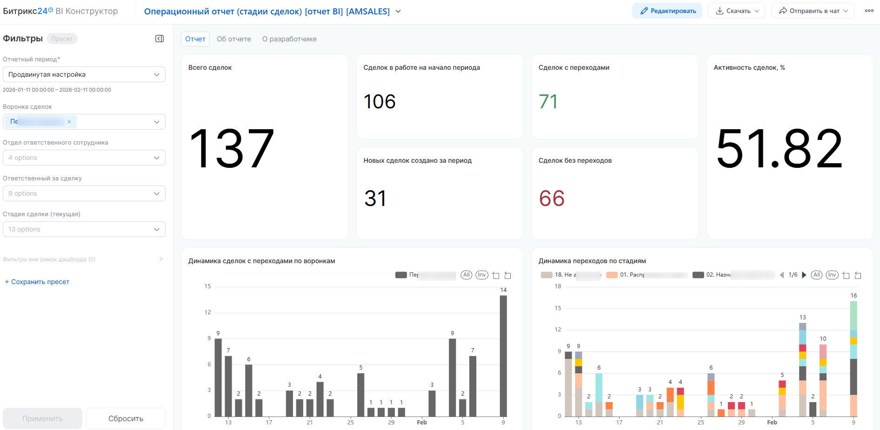Expand the current deal stage dropdown
The image size is (880, 430).
pos(84,229)
